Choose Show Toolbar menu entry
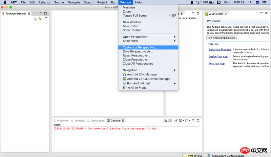Viewport: 271px width, 157px height. (148, 30)
